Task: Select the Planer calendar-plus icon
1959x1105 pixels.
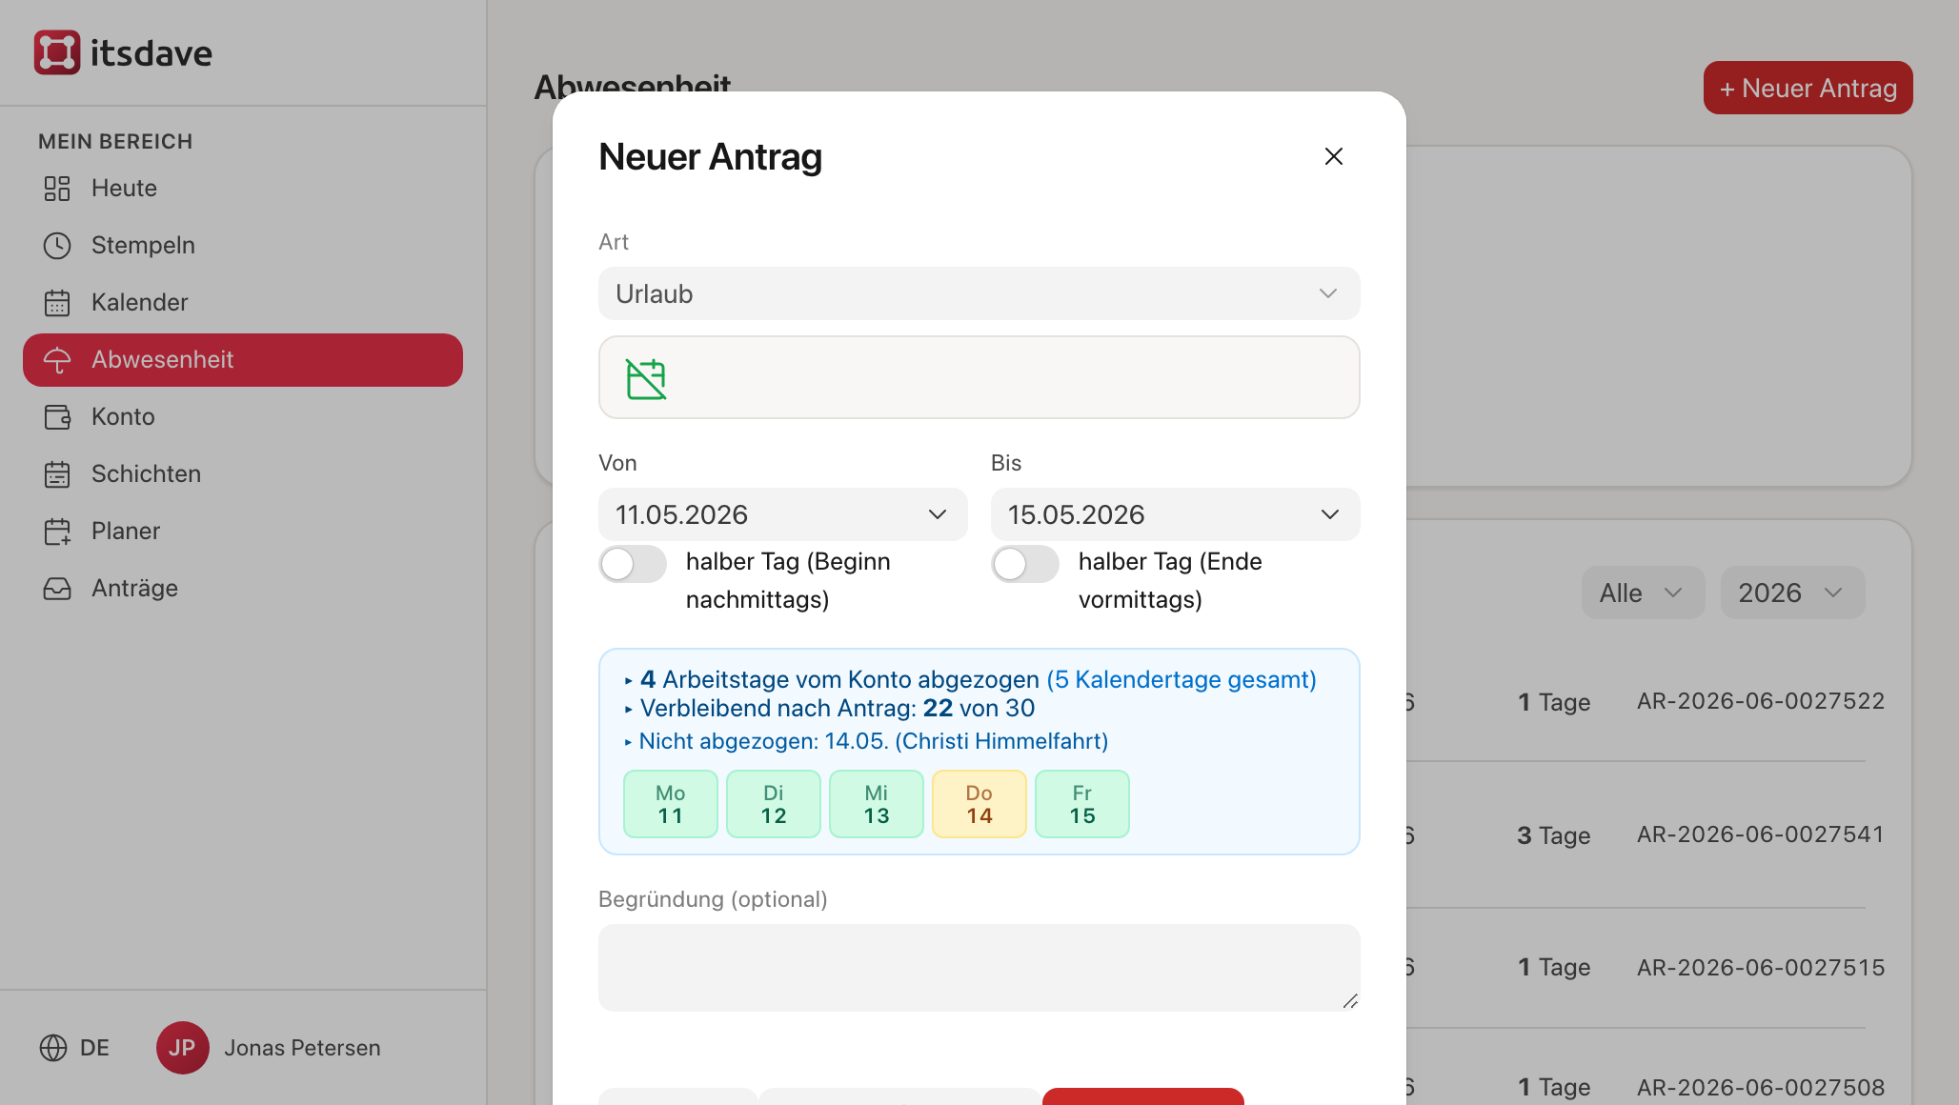Action: (57, 532)
